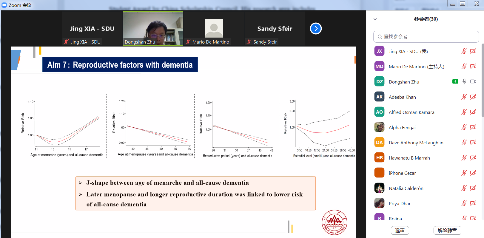The image size is (484, 238).
Task: Select Dongshan Zhu video thumbnail
Action: tap(153, 29)
